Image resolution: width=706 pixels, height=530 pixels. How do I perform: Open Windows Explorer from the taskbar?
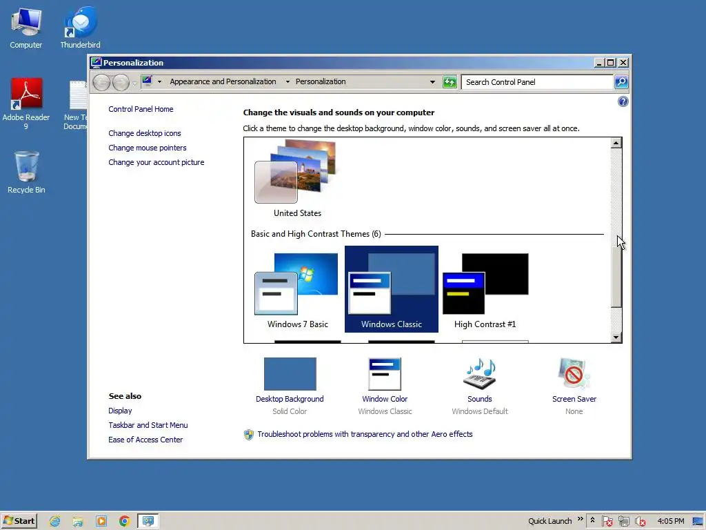pyautogui.click(x=78, y=522)
